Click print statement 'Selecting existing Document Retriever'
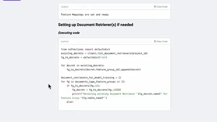Viewport: 217px width, 122px height. pos(114,96)
